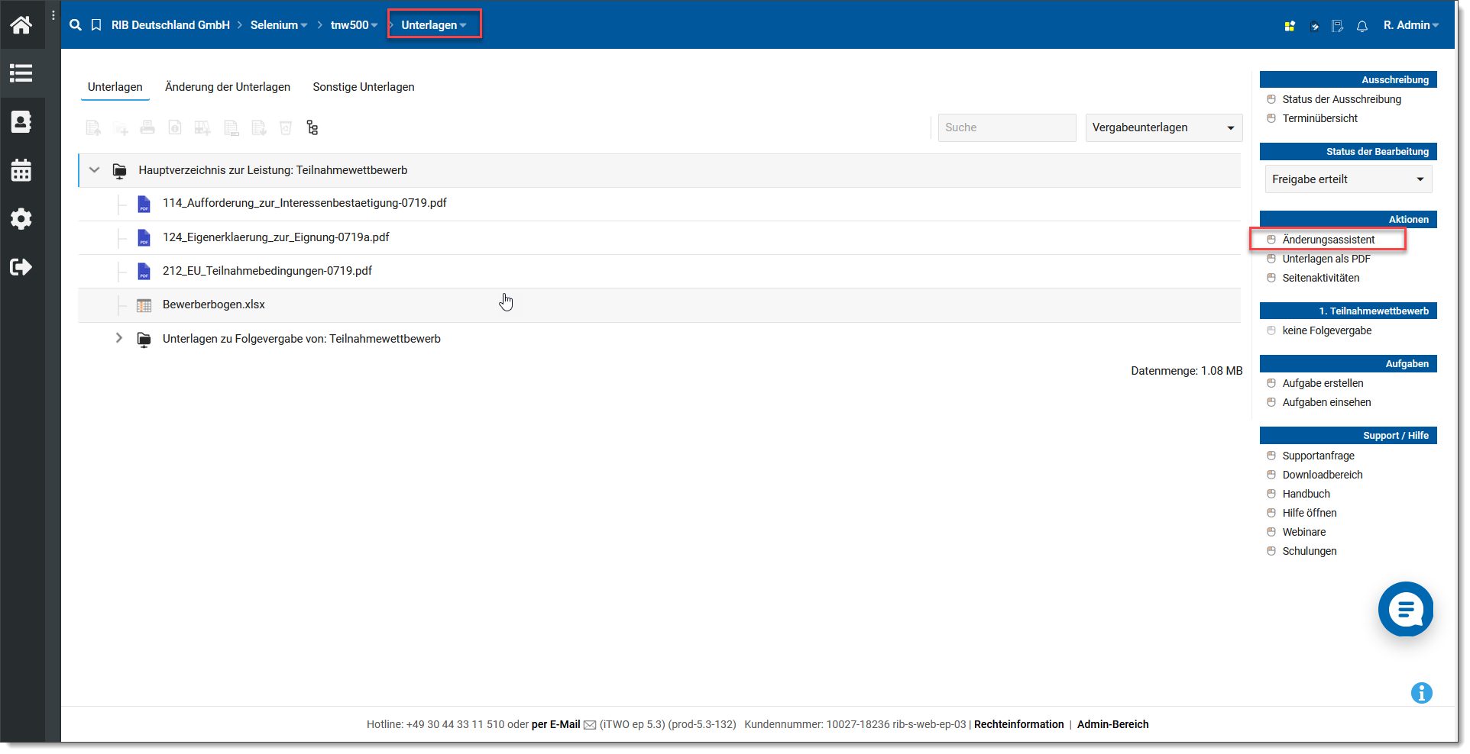This screenshot has height=754, width=1470.
Task: Switch to Änderung der Unterlagen tab
Action: [228, 87]
